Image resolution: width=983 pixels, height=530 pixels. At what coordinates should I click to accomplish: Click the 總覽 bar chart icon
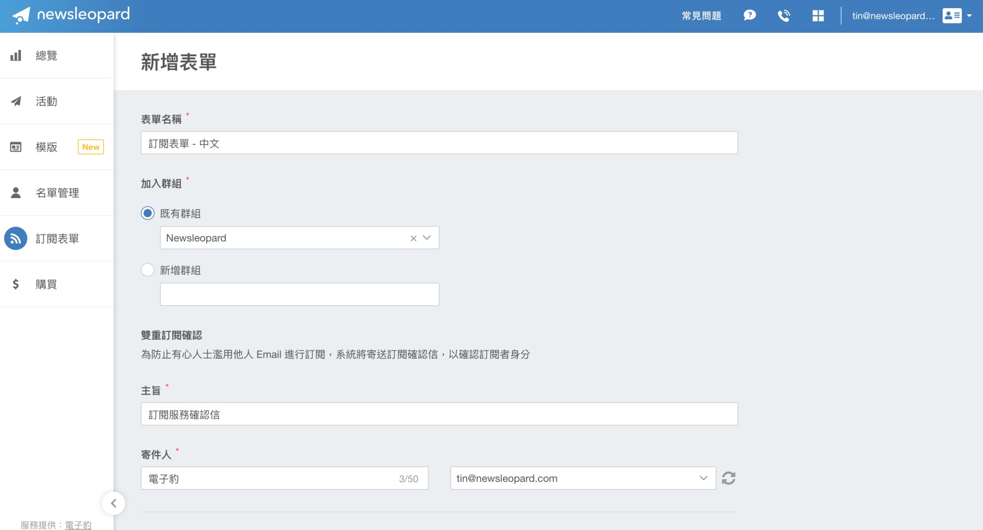(x=16, y=55)
